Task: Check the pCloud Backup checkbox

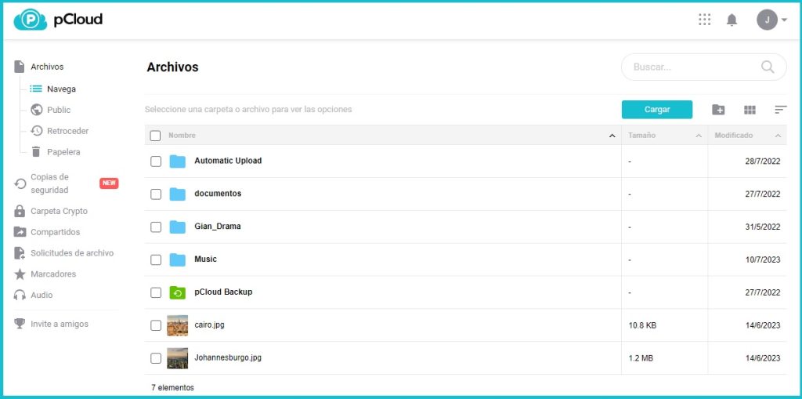Action: pos(156,292)
